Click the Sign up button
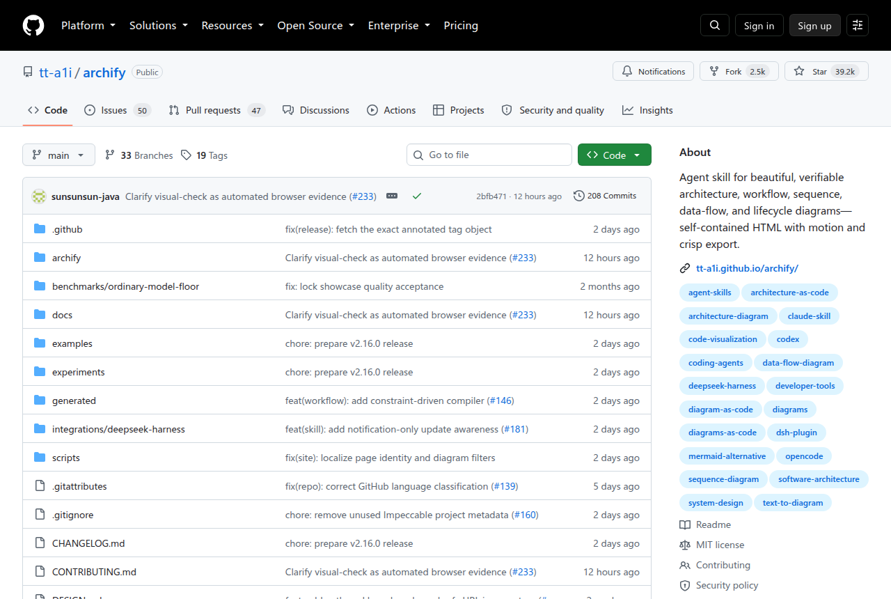Image resolution: width=891 pixels, height=599 pixels. [814, 25]
